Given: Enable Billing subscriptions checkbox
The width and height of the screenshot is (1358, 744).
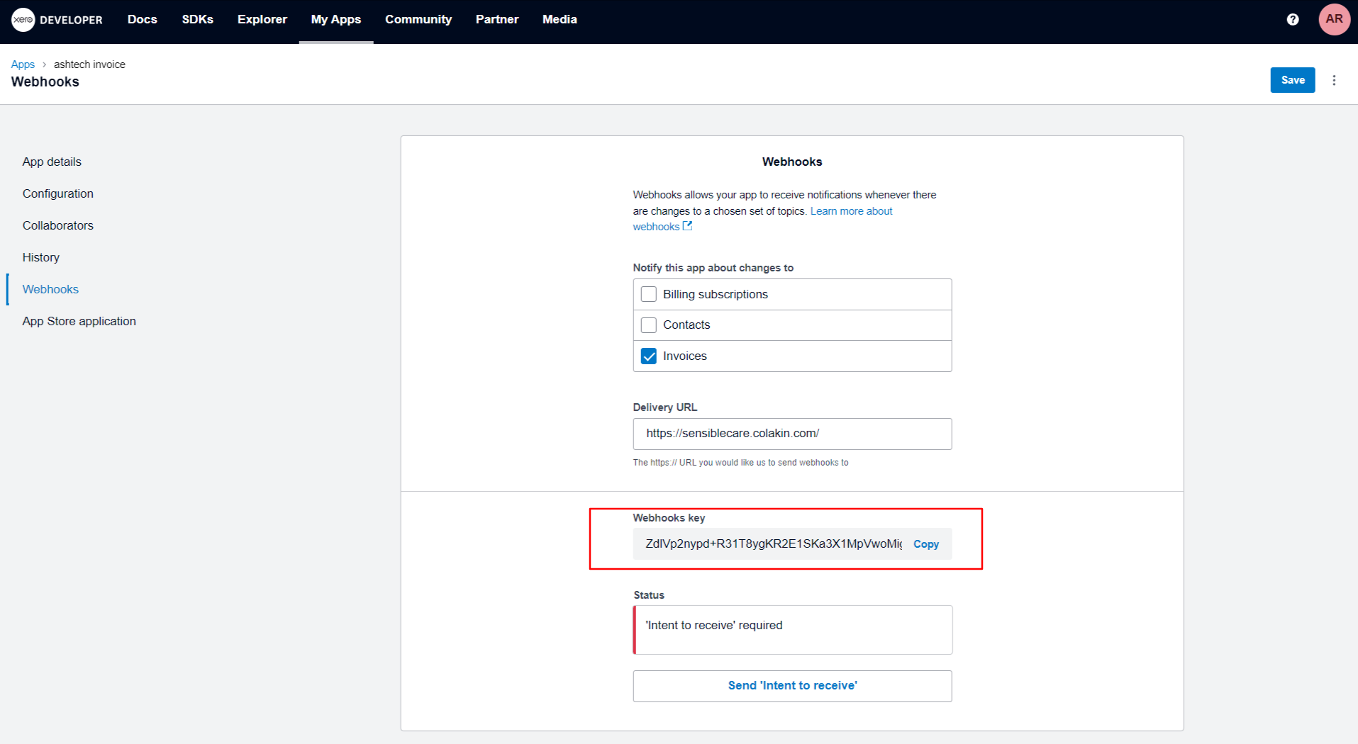Looking at the screenshot, I should [648, 294].
